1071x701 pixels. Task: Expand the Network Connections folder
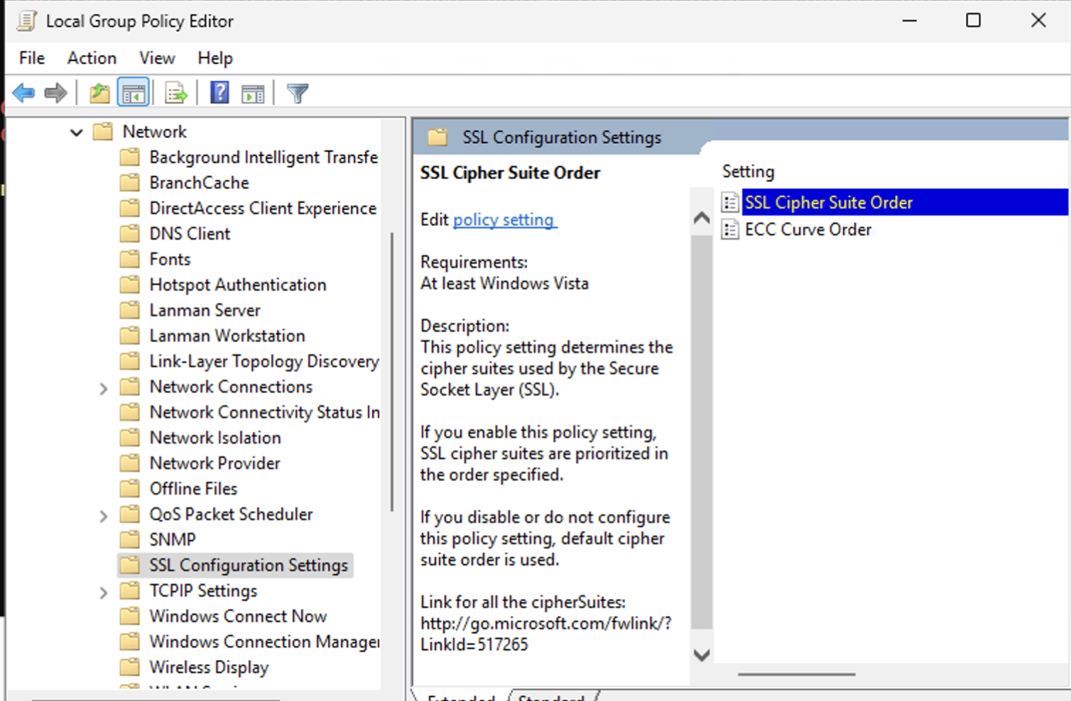pos(104,388)
